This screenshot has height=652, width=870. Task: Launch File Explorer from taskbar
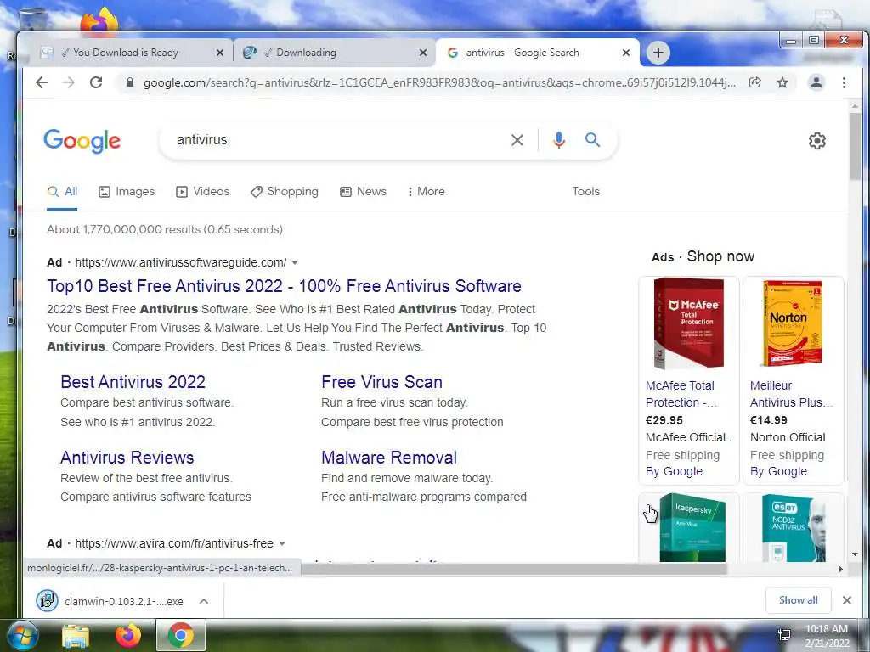click(x=76, y=636)
